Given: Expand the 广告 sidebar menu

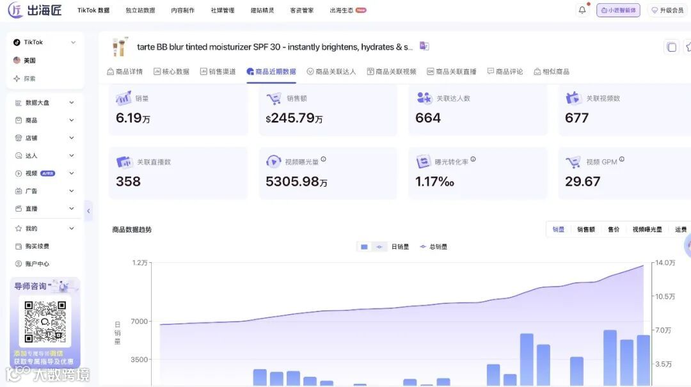Looking at the screenshot, I should point(72,191).
